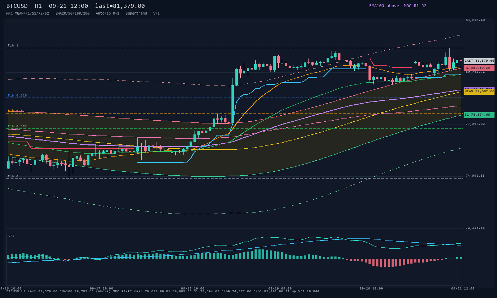Click the '09-19 09:00' time axis label

tap(280, 288)
